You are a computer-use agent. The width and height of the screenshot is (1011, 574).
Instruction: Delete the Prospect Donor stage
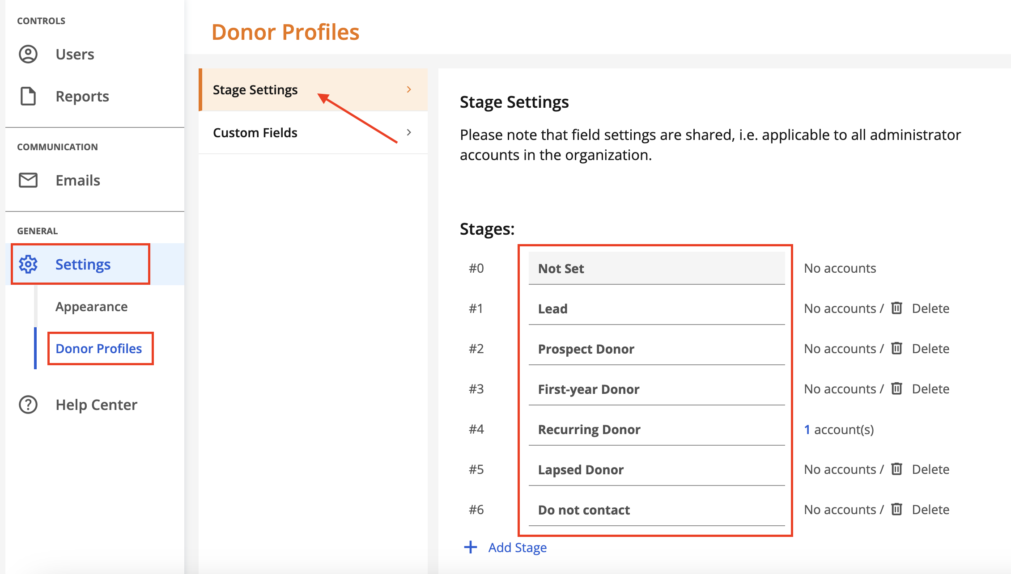tap(930, 348)
